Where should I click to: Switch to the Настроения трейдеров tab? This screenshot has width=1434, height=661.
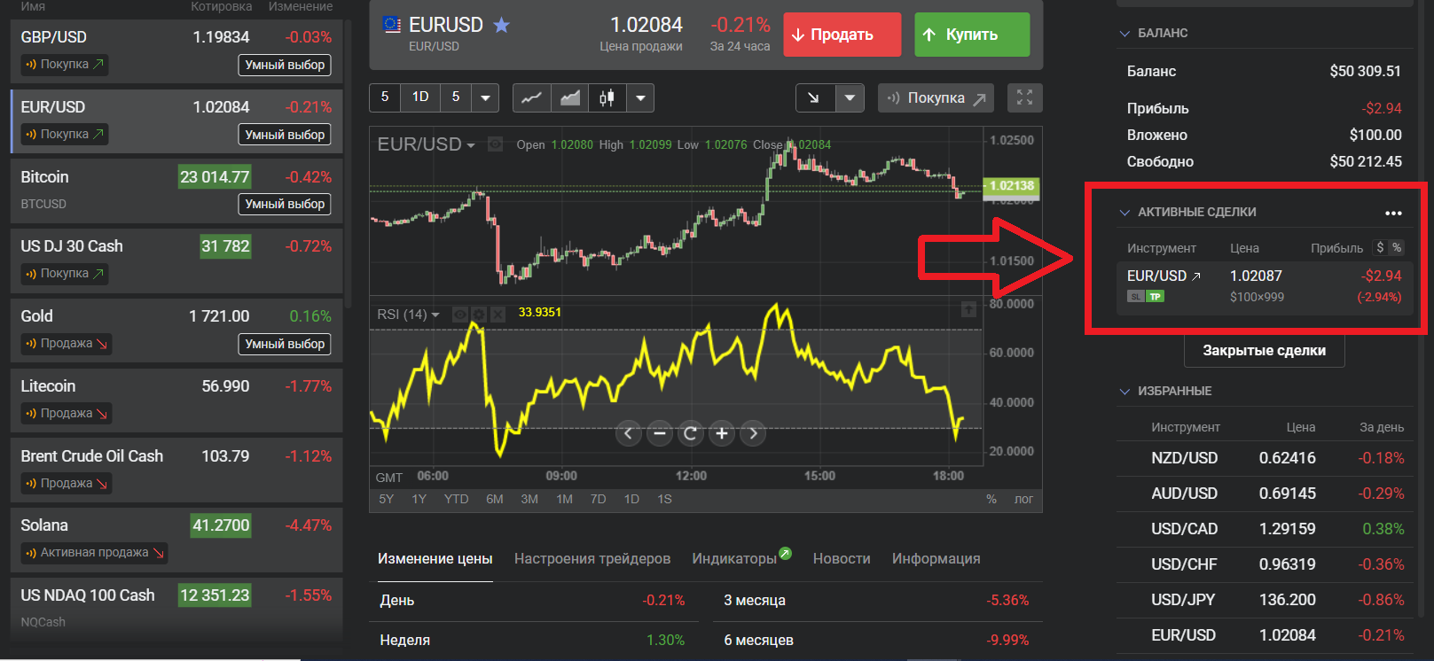click(592, 558)
